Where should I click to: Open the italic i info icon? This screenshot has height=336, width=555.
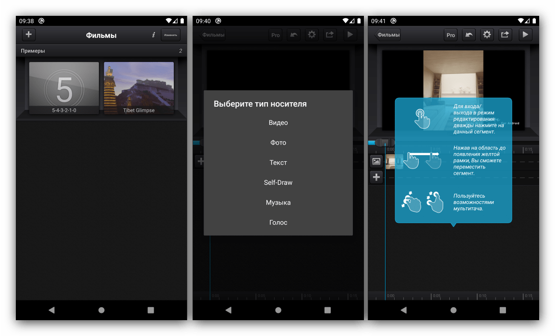point(153,35)
